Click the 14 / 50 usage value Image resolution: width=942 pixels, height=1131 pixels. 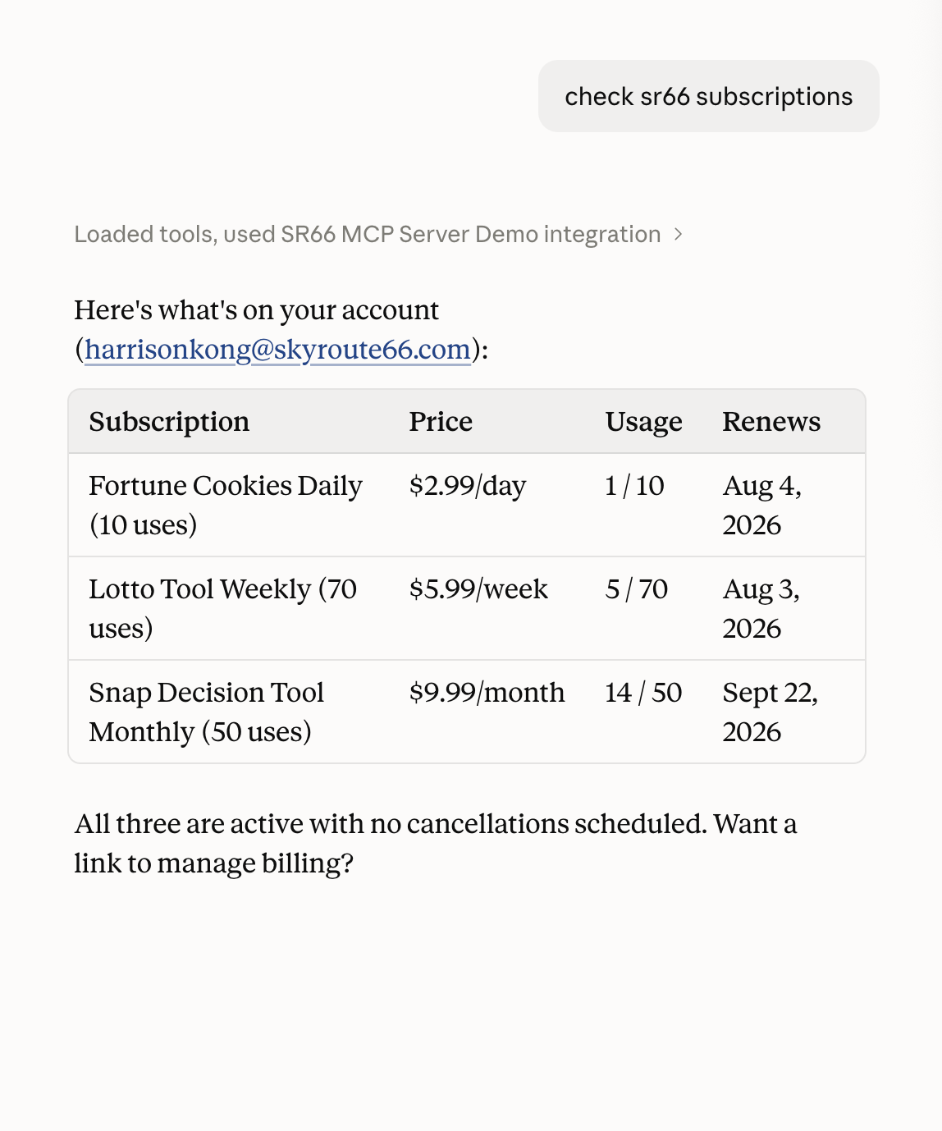tap(643, 693)
